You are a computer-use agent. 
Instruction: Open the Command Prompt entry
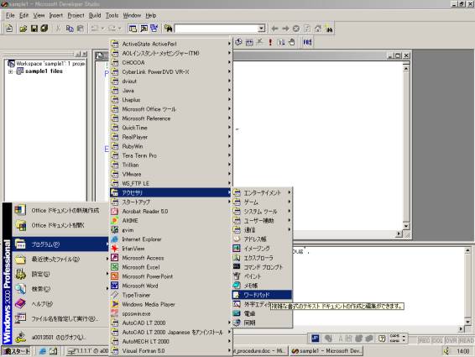pyautogui.click(x=262, y=267)
